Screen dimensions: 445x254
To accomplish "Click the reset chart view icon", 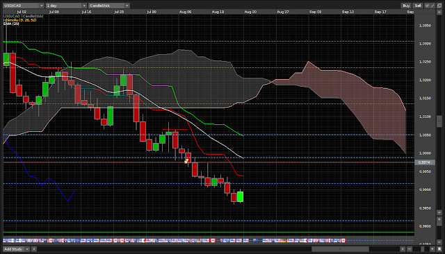I will pyautogui.click(x=439, y=249).
